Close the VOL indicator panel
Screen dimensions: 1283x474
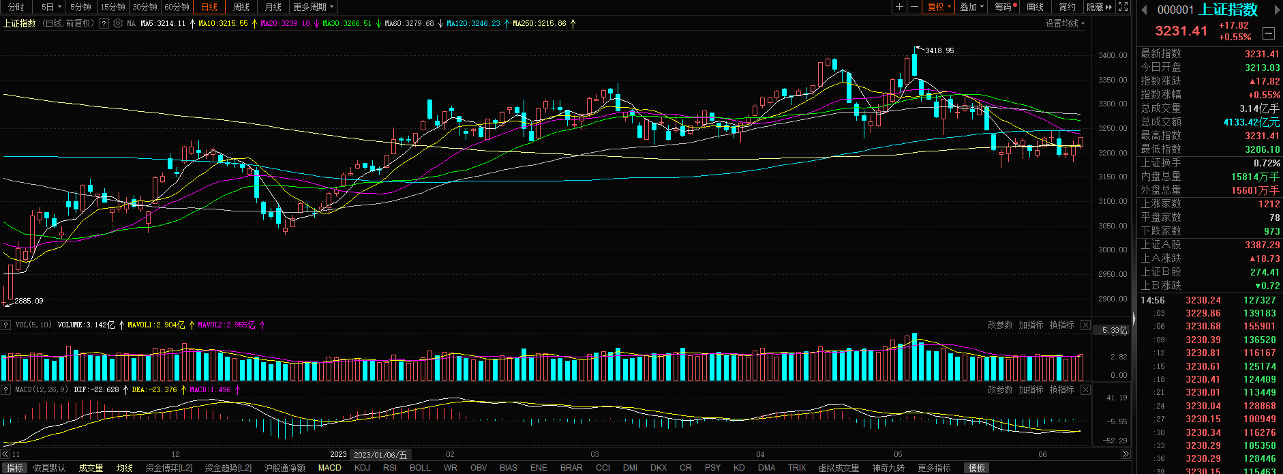pyautogui.click(x=1085, y=325)
